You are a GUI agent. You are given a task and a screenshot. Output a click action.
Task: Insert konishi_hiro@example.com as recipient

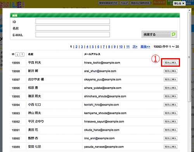click(170, 105)
